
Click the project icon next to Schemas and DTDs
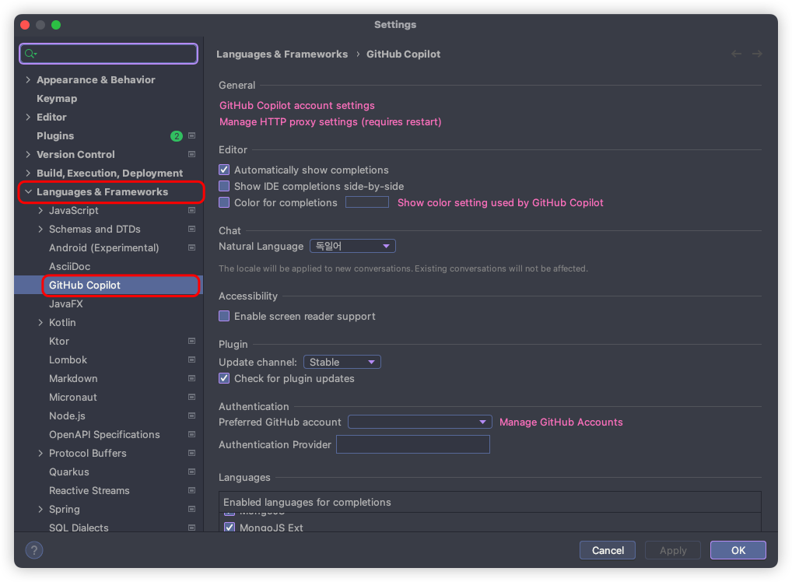[x=192, y=229]
